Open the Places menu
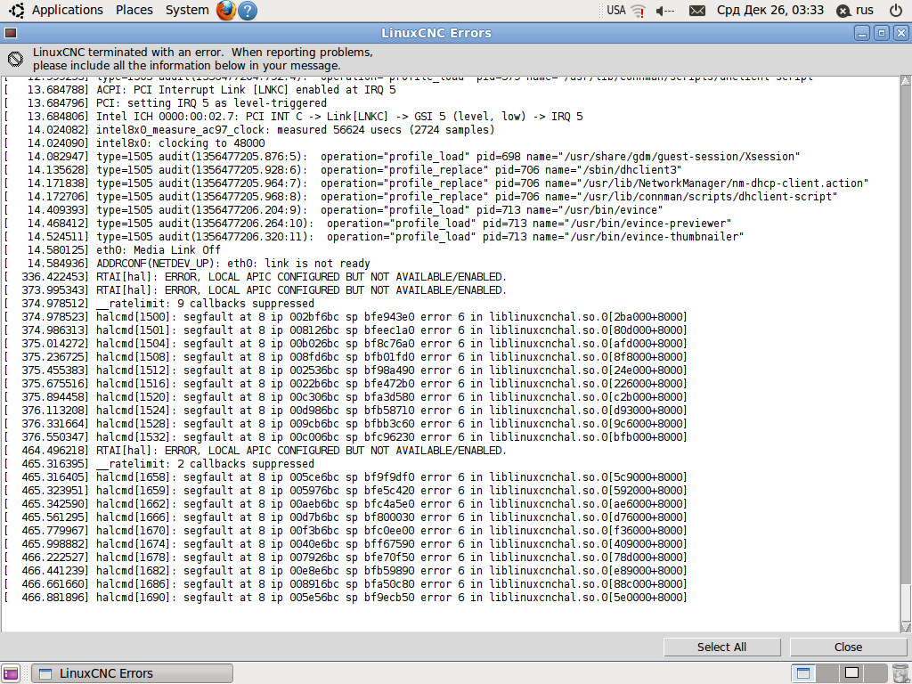Viewport: 912px width, 684px height. pos(134,10)
